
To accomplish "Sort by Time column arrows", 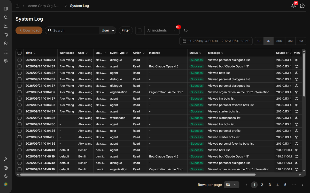I will tap(34, 53).
